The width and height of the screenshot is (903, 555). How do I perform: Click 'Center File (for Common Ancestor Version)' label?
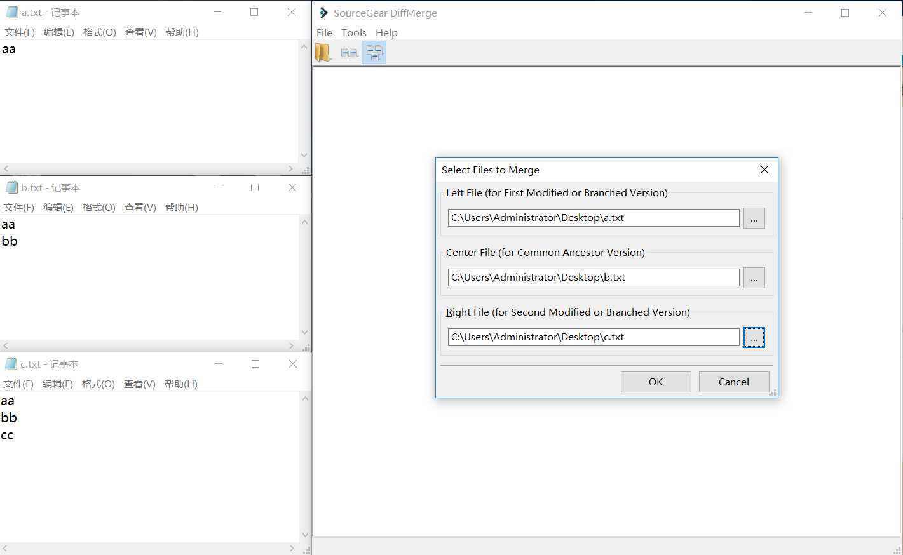point(545,252)
